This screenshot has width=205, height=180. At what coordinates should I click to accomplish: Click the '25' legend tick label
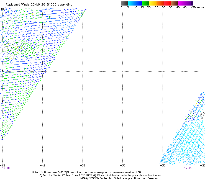[x=157, y=7]
